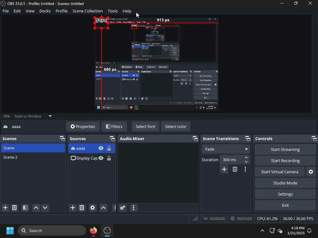Image resolution: width=318 pixels, height=238 pixels.
Task: Click the Exit button
Action: pos(285,205)
